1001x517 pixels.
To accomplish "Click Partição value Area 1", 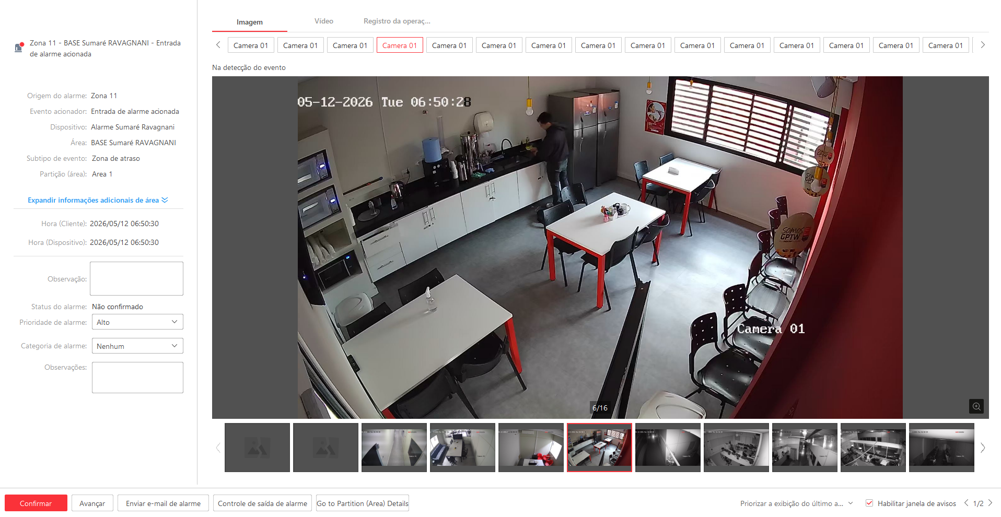I will click(x=102, y=174).
